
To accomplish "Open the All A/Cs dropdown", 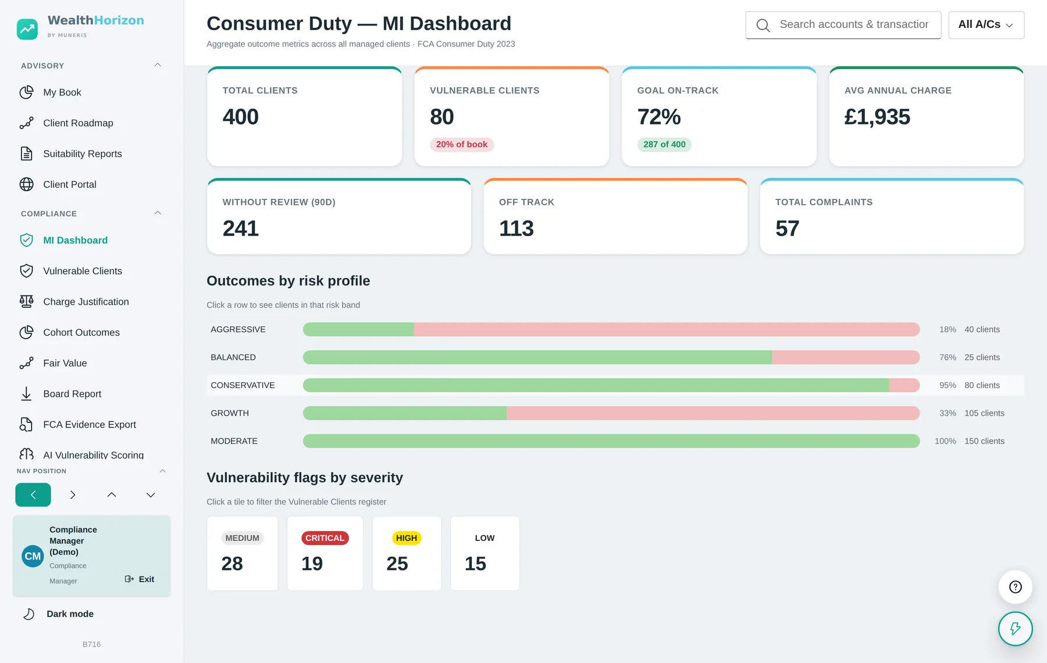I will (x=986, y=25).
